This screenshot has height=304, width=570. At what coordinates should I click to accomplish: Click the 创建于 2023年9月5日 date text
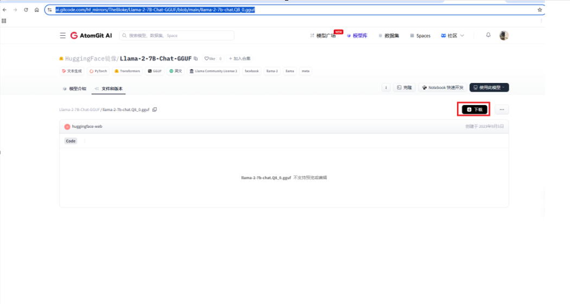click(x=485, y=127)
